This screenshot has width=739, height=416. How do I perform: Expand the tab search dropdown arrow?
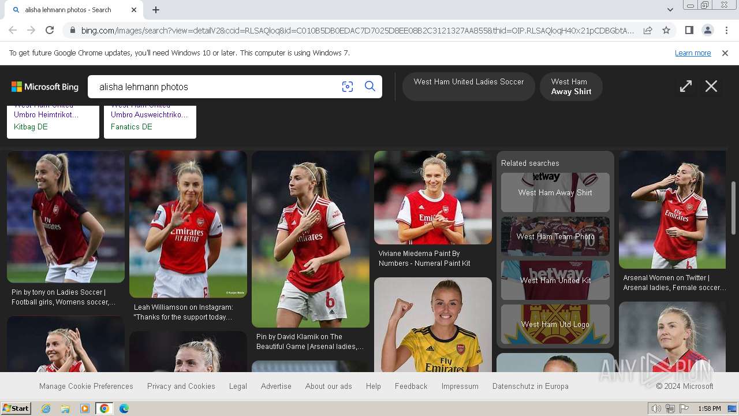pos(670,10)
